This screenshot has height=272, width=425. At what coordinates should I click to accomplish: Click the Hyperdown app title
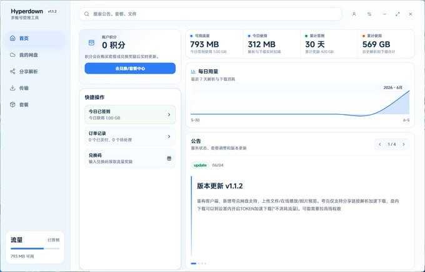pyautogui.click(x=27, y=11)
